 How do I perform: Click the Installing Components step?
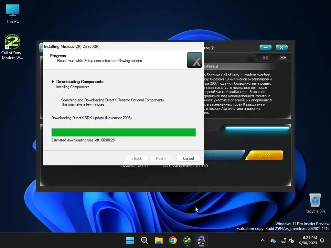(x=73, y=87)
